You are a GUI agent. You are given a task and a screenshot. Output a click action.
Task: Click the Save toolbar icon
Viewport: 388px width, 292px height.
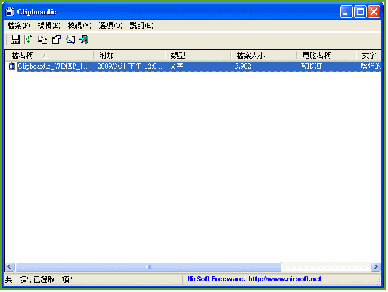click(x=16, y=39)
